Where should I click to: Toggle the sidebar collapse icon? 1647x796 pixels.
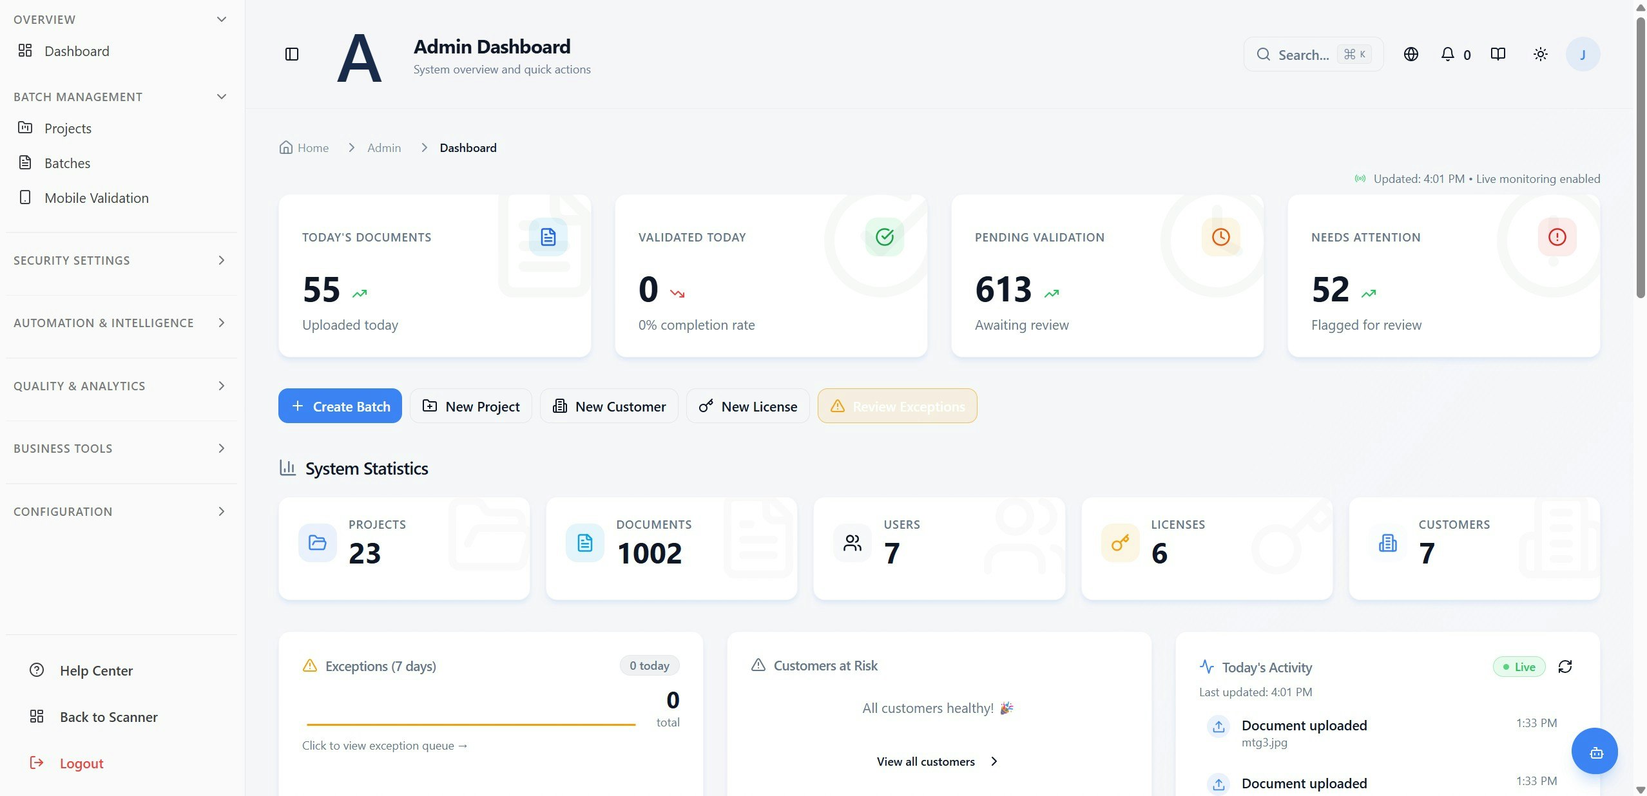point(292,54)
